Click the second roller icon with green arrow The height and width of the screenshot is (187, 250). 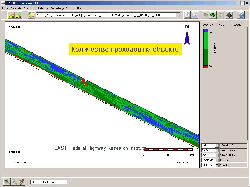pyautogui.click(x=18, y=15)
